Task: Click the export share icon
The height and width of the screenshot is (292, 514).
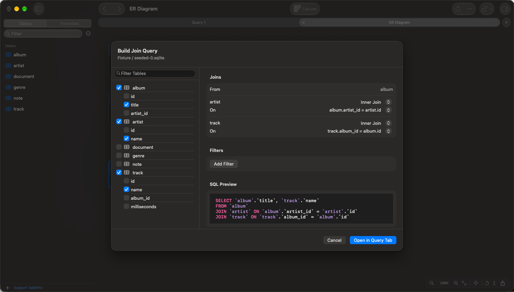Action: point(503,283)
